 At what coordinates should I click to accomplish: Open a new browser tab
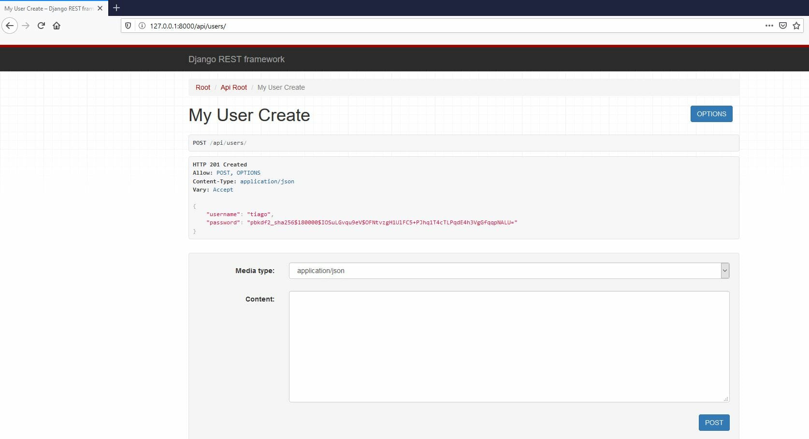pos(116,8)
